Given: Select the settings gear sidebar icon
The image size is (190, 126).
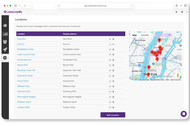Looking at the screenshot, I should pos(5,58).
